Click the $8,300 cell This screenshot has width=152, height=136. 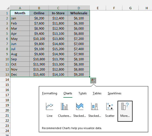click(x=79, y=64)
